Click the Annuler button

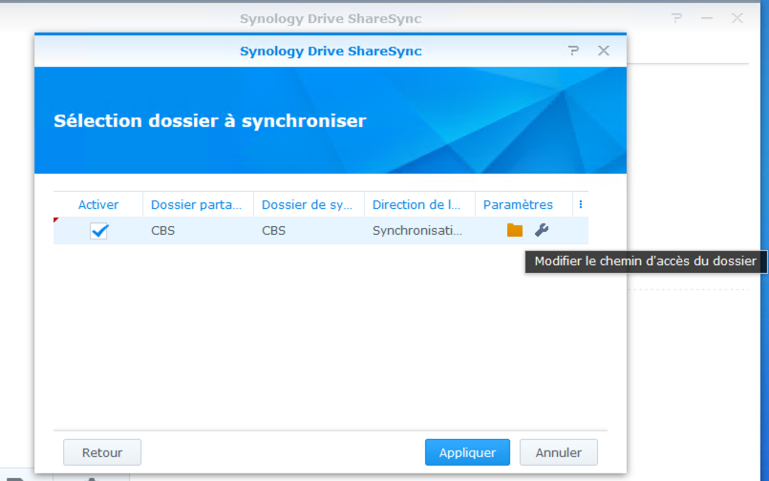559,452
